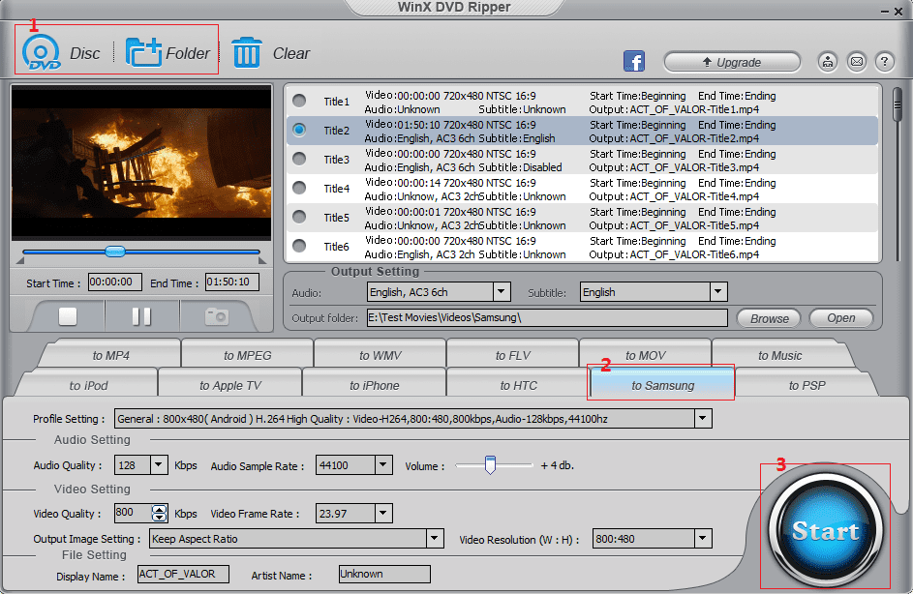This screenshot has height=594, width=913.
Task: Click the Clear trash can icon
Action: (x=247, y=52)
